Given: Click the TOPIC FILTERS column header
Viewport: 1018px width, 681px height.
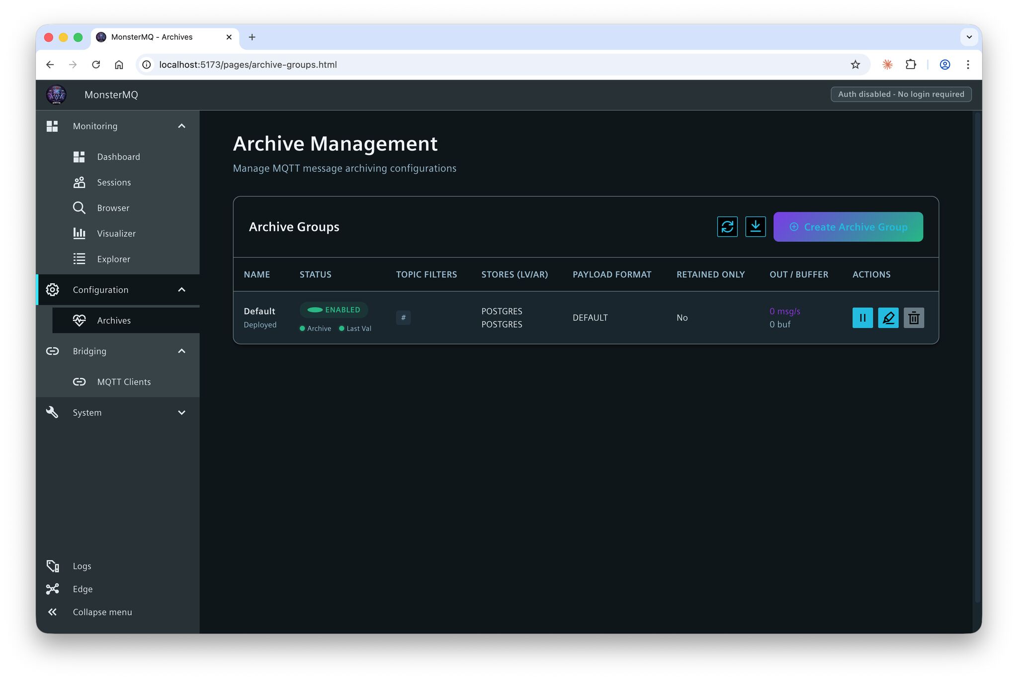Looking at the screenshot, I should pyautogui.click(x=426, y=274).
